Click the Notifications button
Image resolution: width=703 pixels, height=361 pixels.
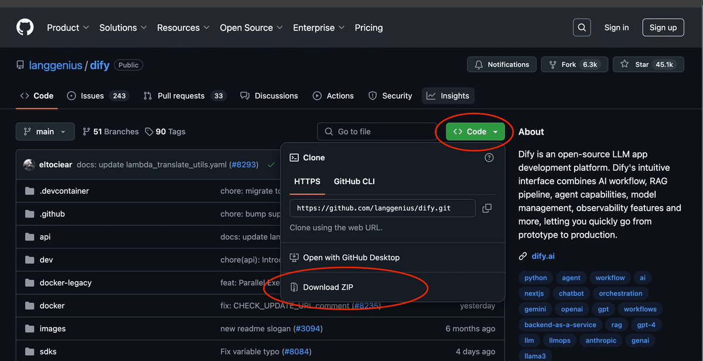(x=502, y=64)
